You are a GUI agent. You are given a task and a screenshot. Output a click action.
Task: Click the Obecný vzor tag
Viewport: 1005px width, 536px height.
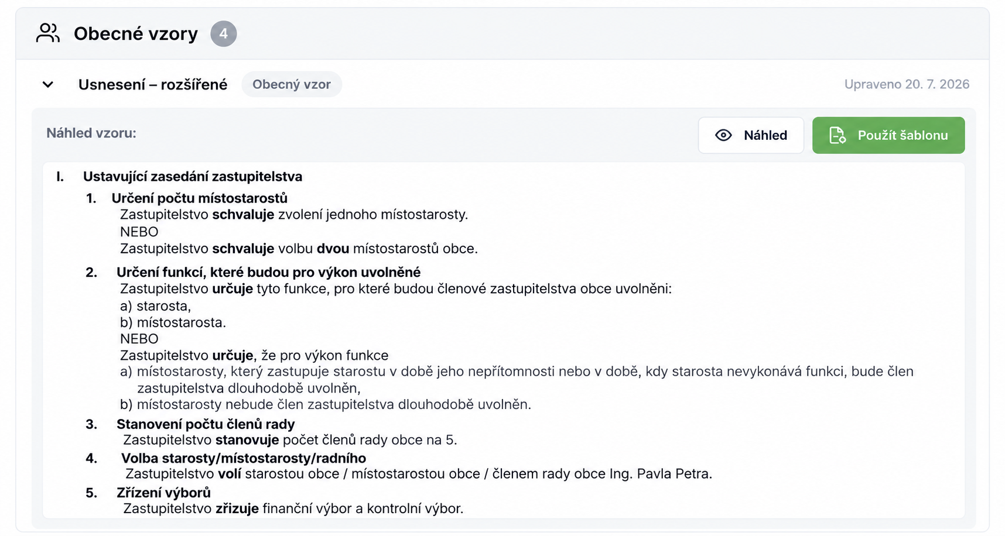click(x=292, y=84)
